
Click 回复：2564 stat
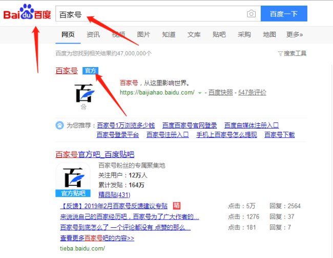click(x=285, y=206)
